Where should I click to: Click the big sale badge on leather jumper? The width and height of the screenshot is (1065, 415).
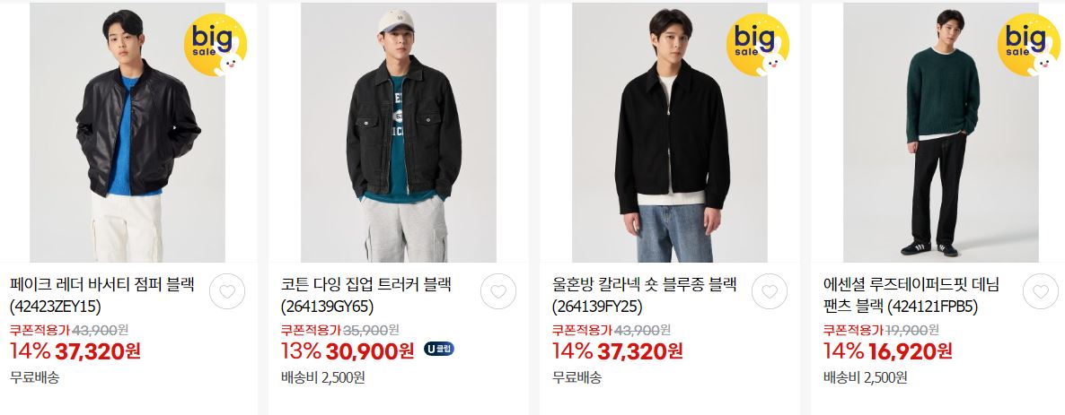(216, 45)
